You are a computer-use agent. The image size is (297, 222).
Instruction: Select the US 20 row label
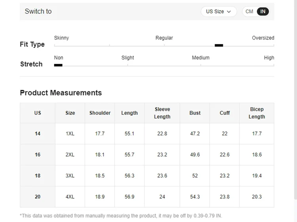pos(38,197)
